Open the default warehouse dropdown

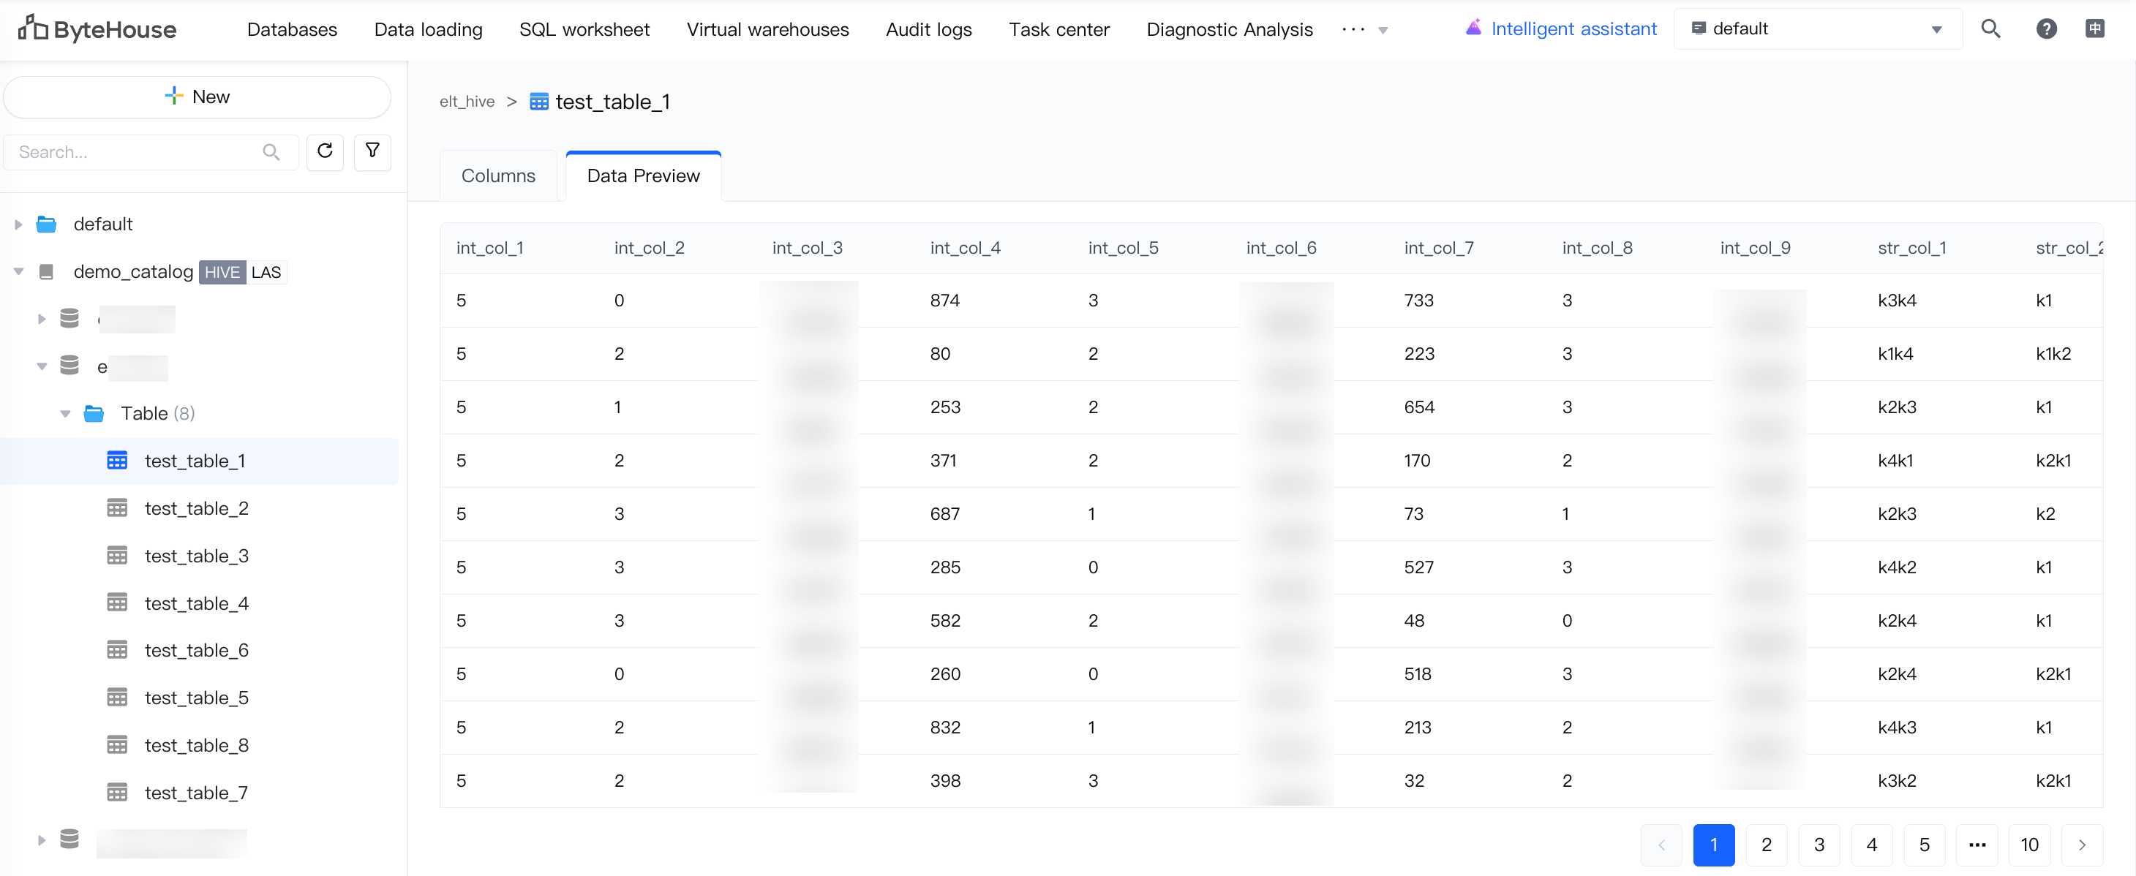tap(1817, 29)
